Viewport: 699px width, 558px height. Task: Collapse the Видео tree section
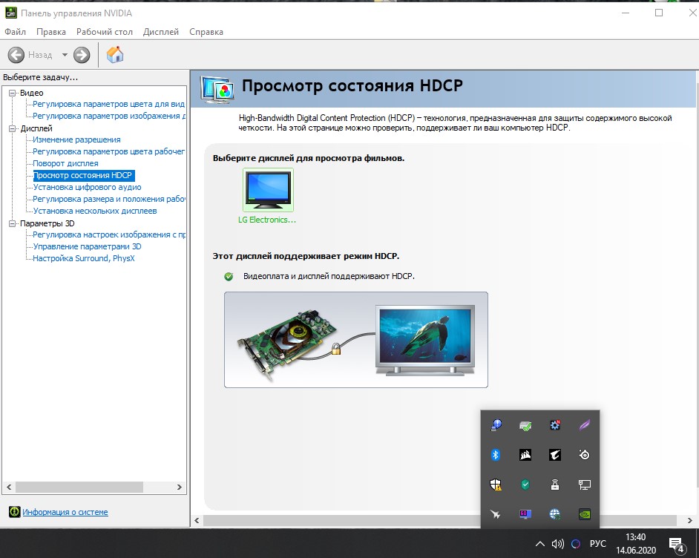click(12, 93)
